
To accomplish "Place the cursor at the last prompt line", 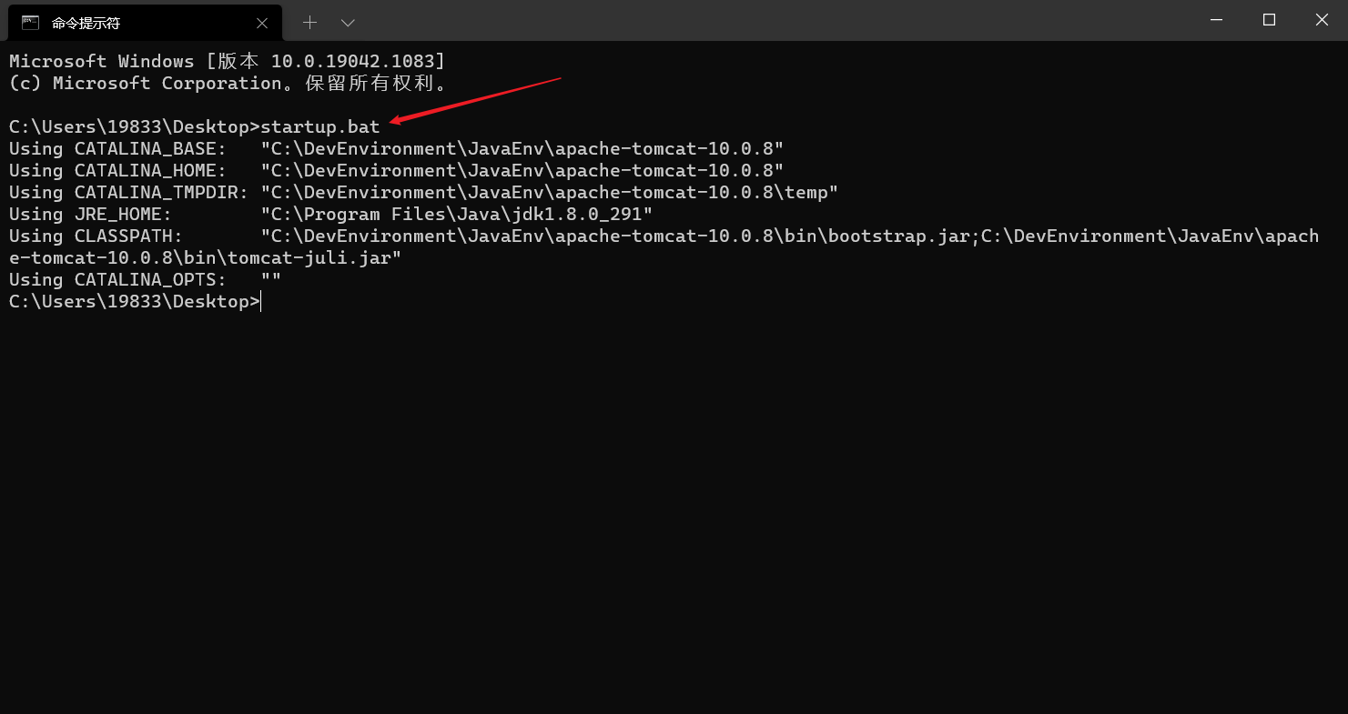I will point(261,301).
